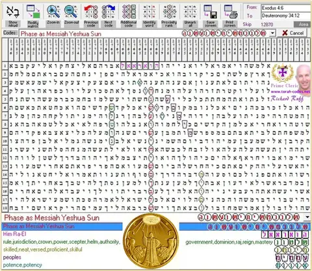Image resolution: width=312 pixels, height=271 pixels.
Task: Click the Unmark all icon
Action: click(x=190, y=12)
